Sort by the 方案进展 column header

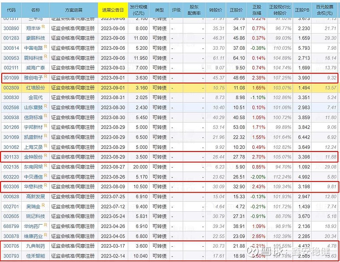(74, 10)
